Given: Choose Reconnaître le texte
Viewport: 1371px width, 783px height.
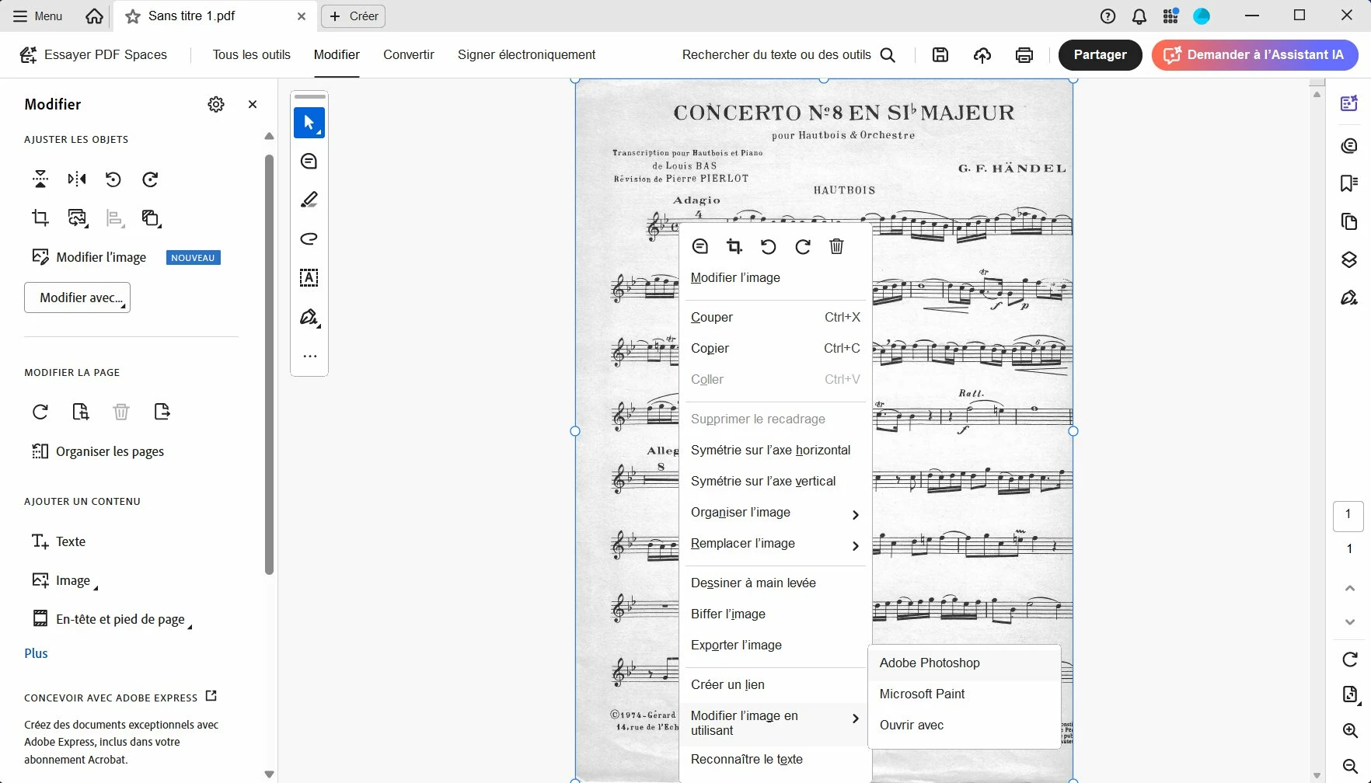Looking at the screenshot, I should [775, 760].
